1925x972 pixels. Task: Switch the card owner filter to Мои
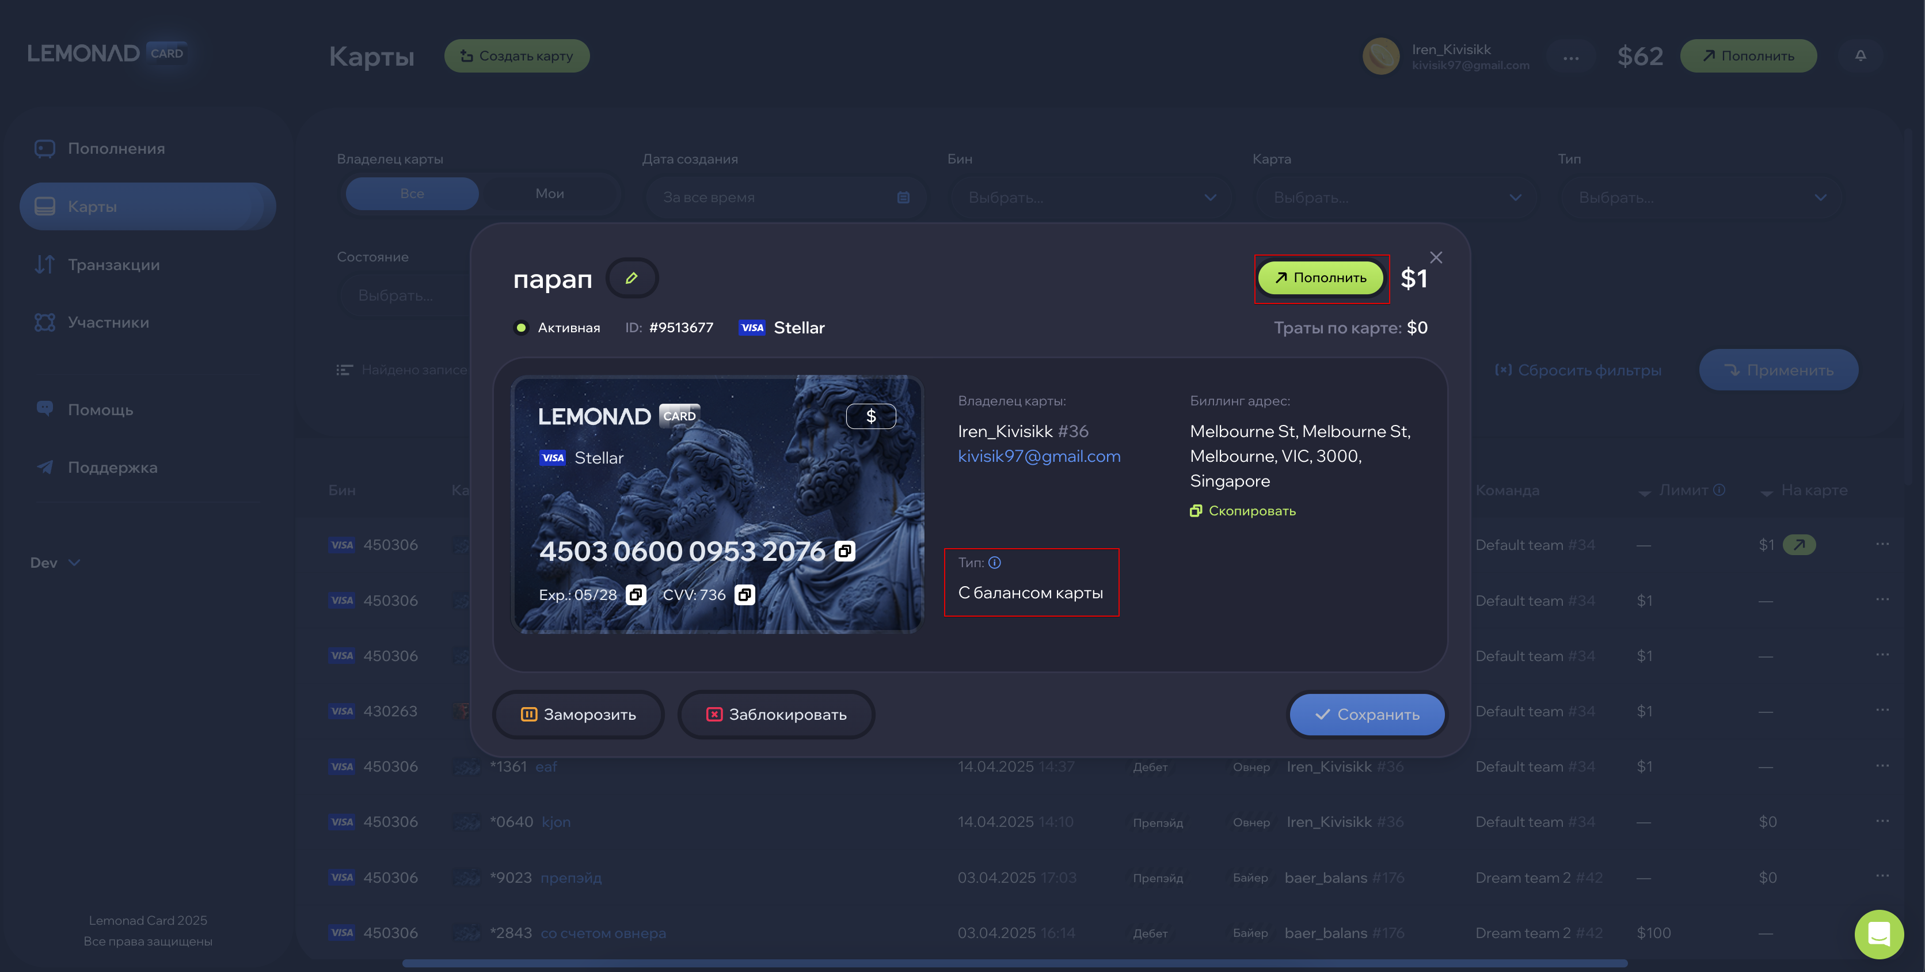coord(549,193)
